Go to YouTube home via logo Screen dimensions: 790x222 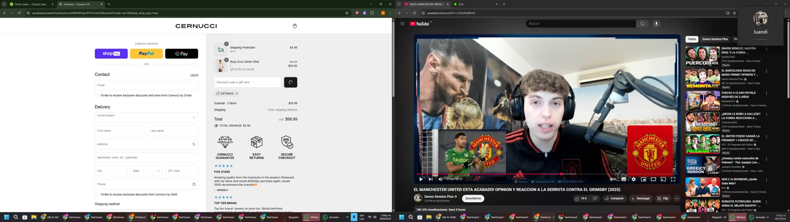(x=420, y=24)
